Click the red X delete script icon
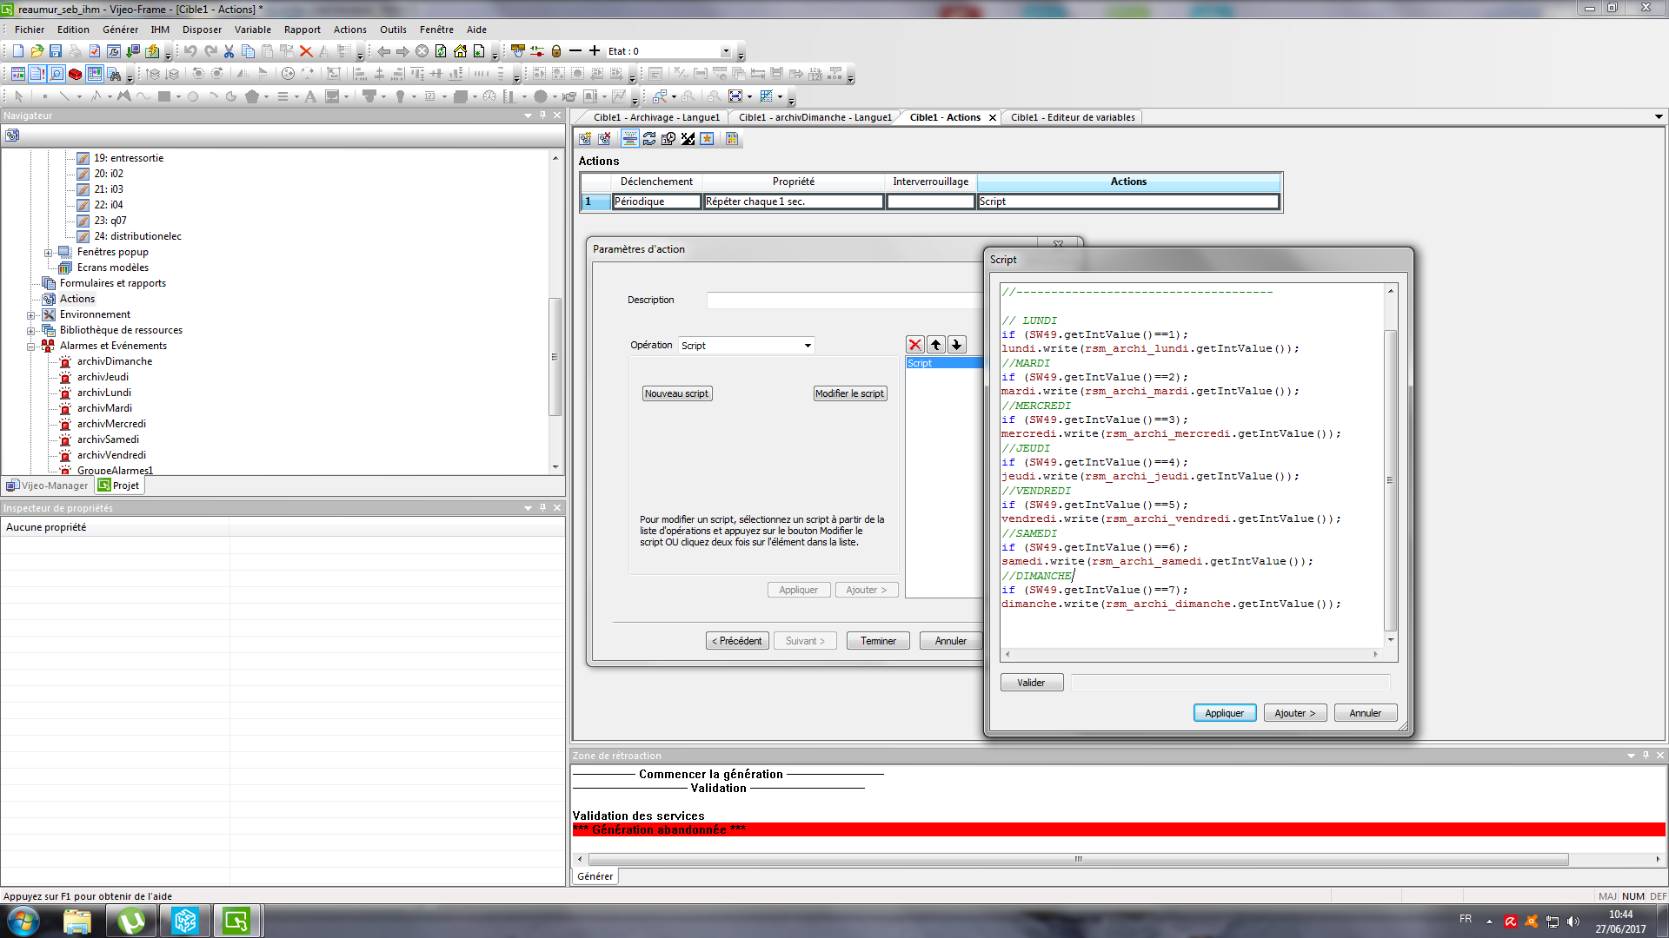Viewport: 1669px width, 938px height. click(x=914, y=345)
